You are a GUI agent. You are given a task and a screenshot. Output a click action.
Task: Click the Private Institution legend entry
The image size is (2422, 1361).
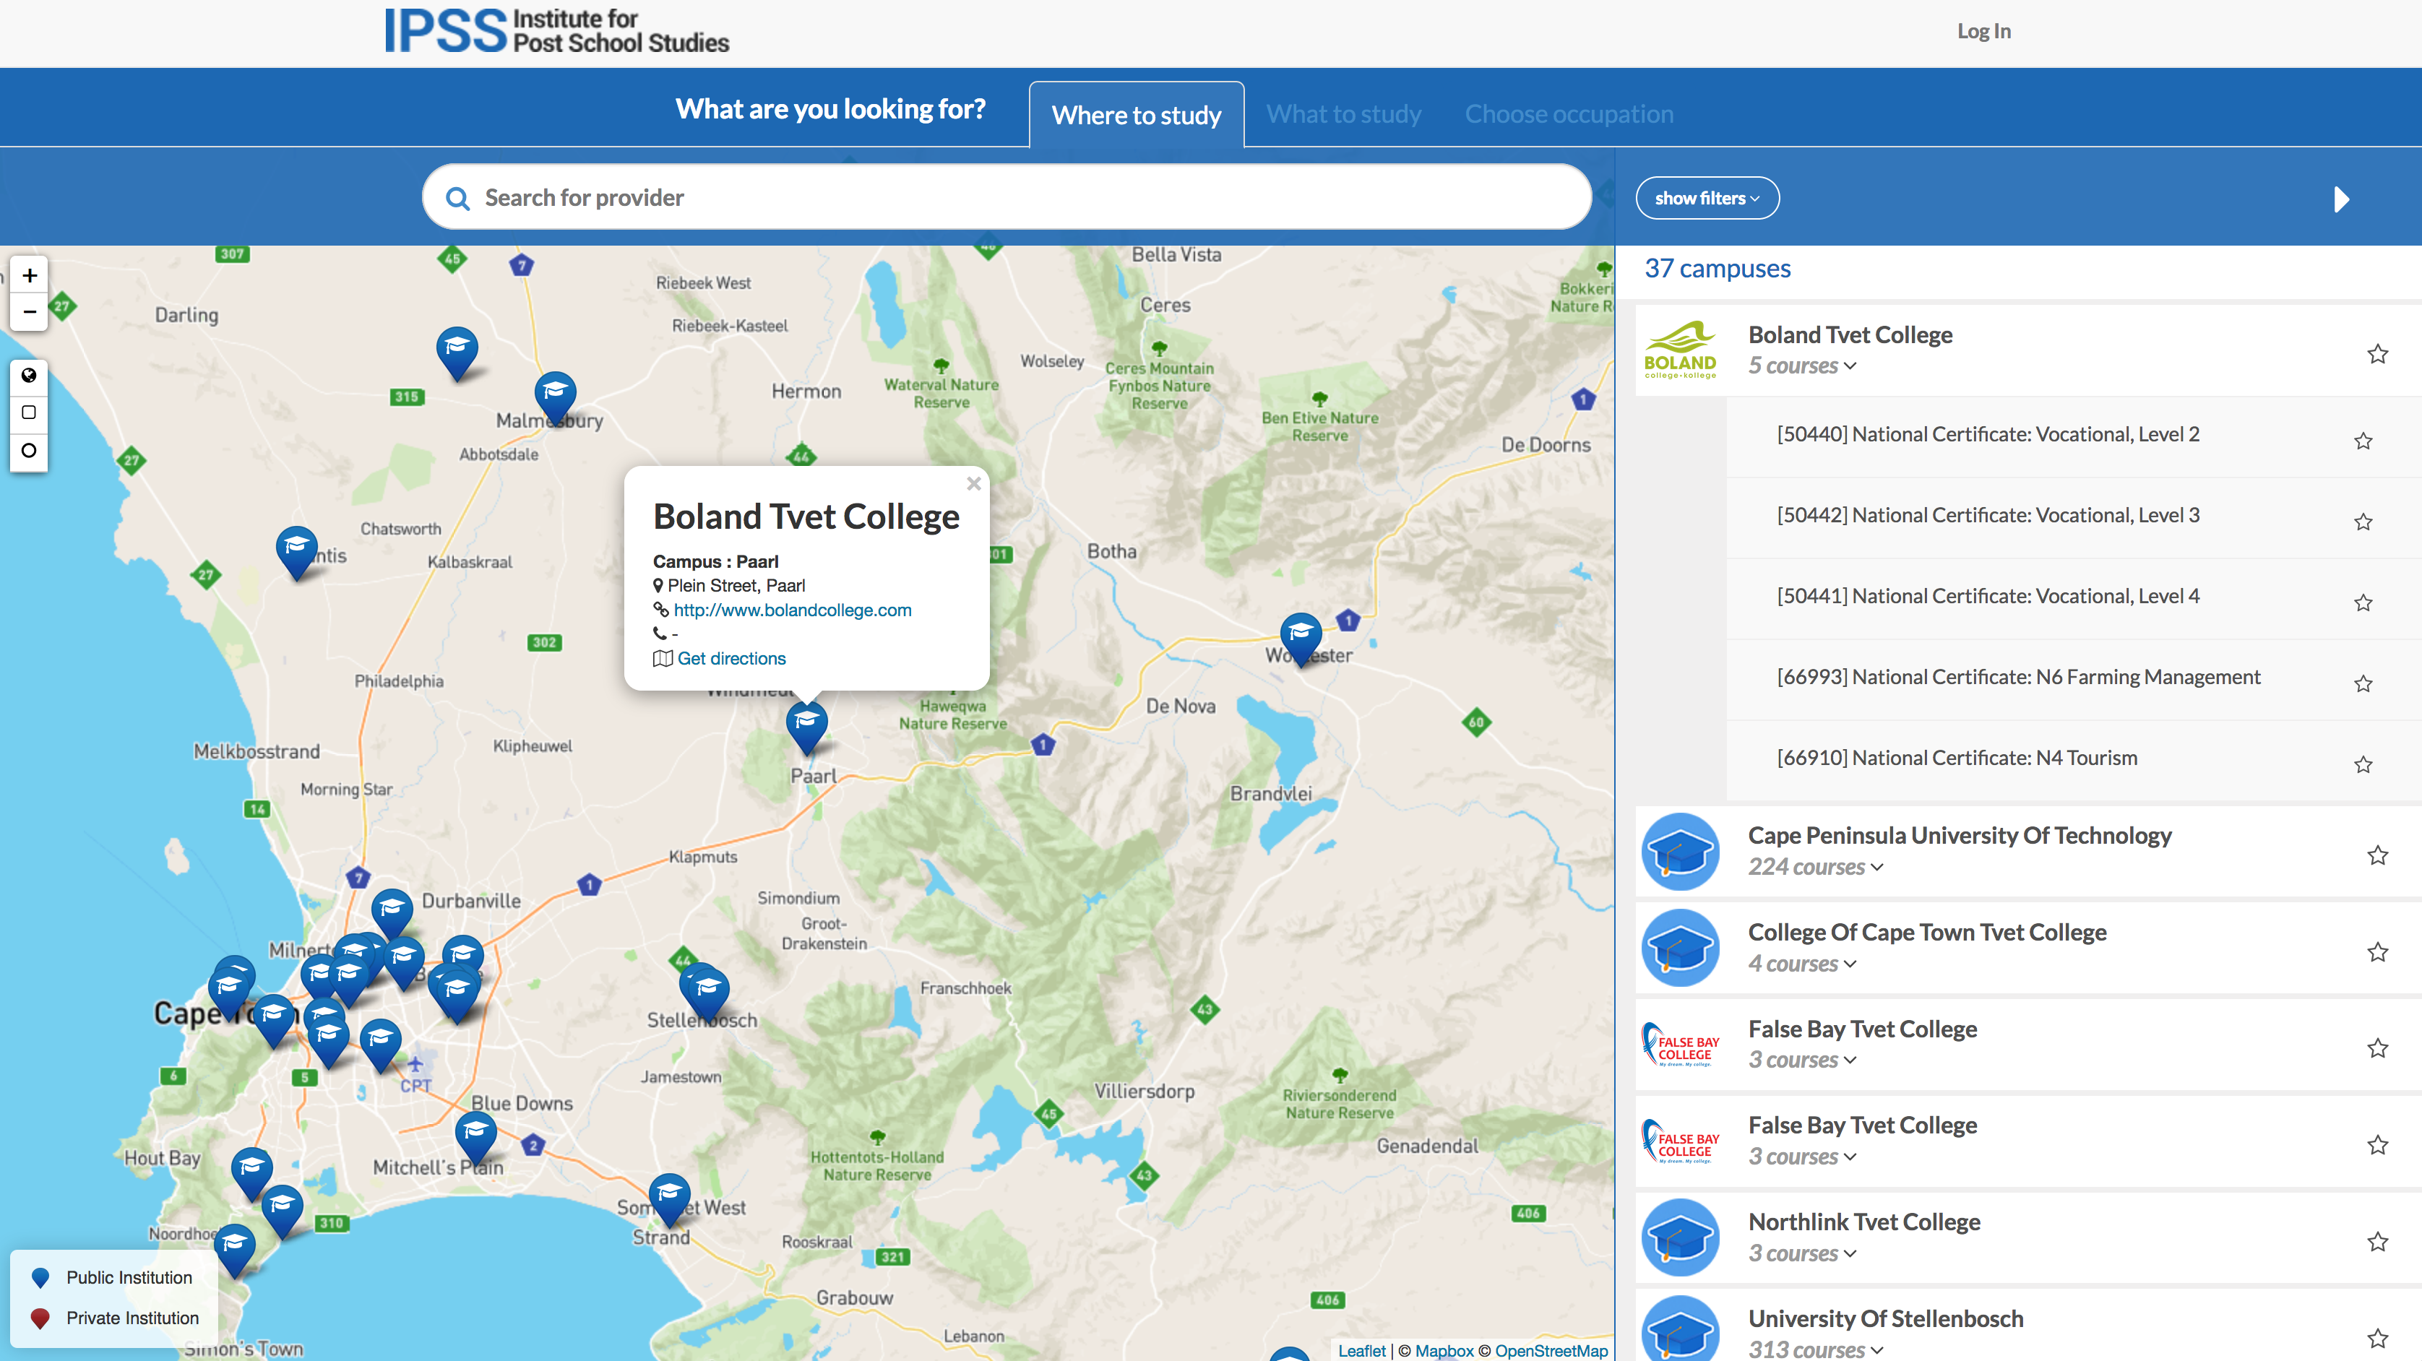(115, 1318)
